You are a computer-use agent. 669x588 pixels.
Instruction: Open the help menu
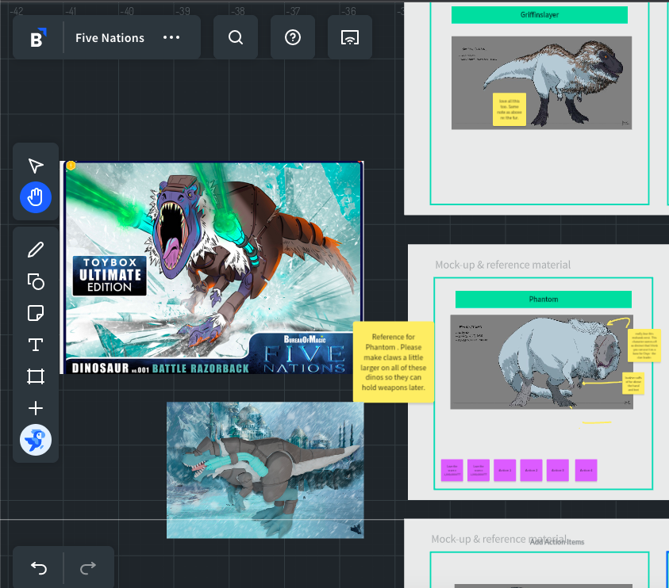[x=293, y=37]
